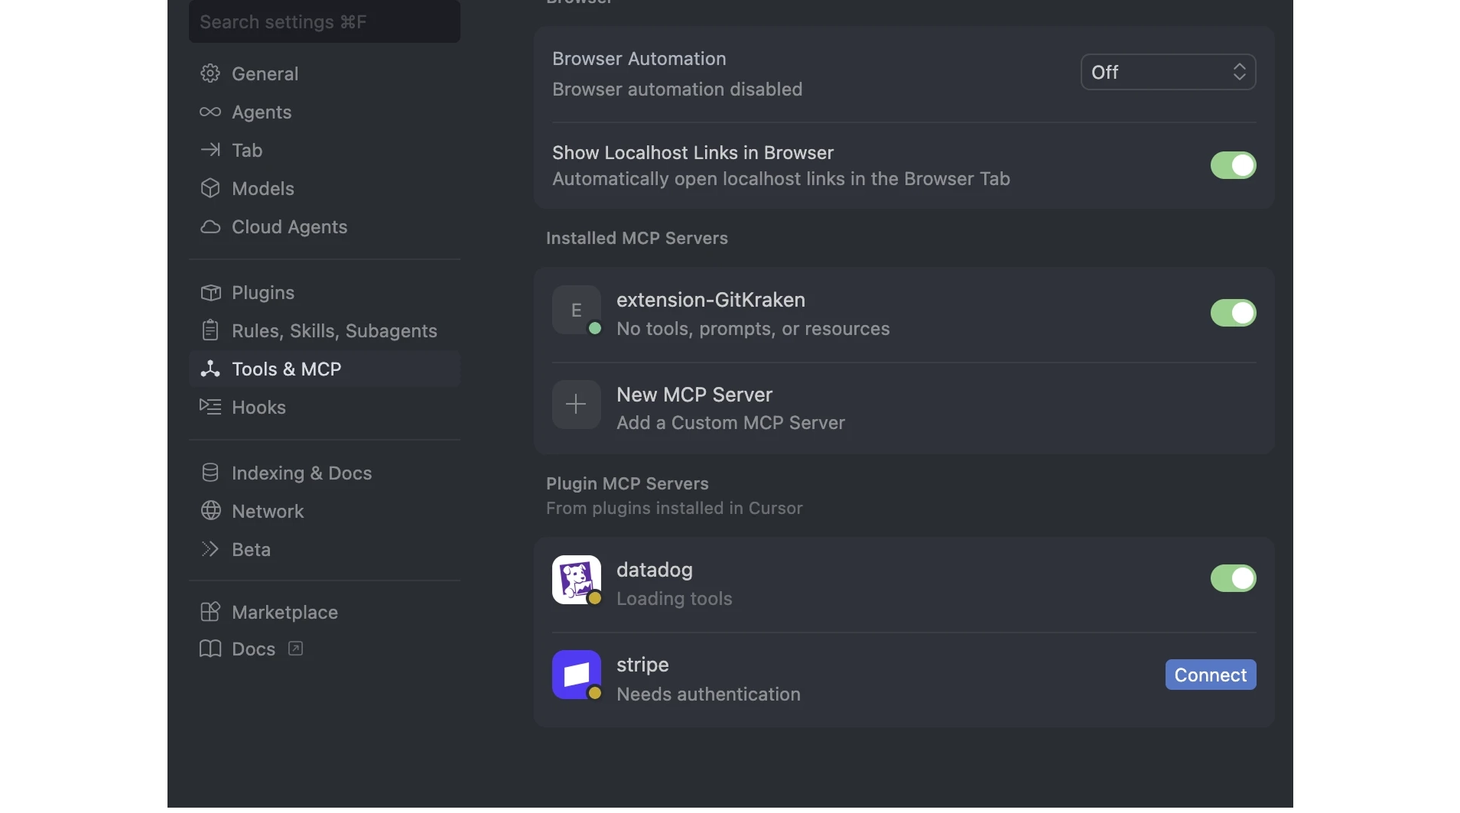The width and height of the screenshot is (1460, 813).
Task: Click the datadog plugin logo
Action: click(576, 580)
